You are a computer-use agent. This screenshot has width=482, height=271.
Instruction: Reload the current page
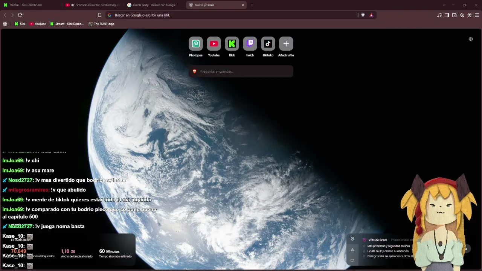(20, 15)
